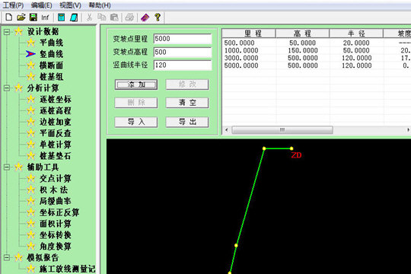The width and height of the screenshot is (411, 274).
Task: Click the 高程 column header
Action: coord(302,33)
